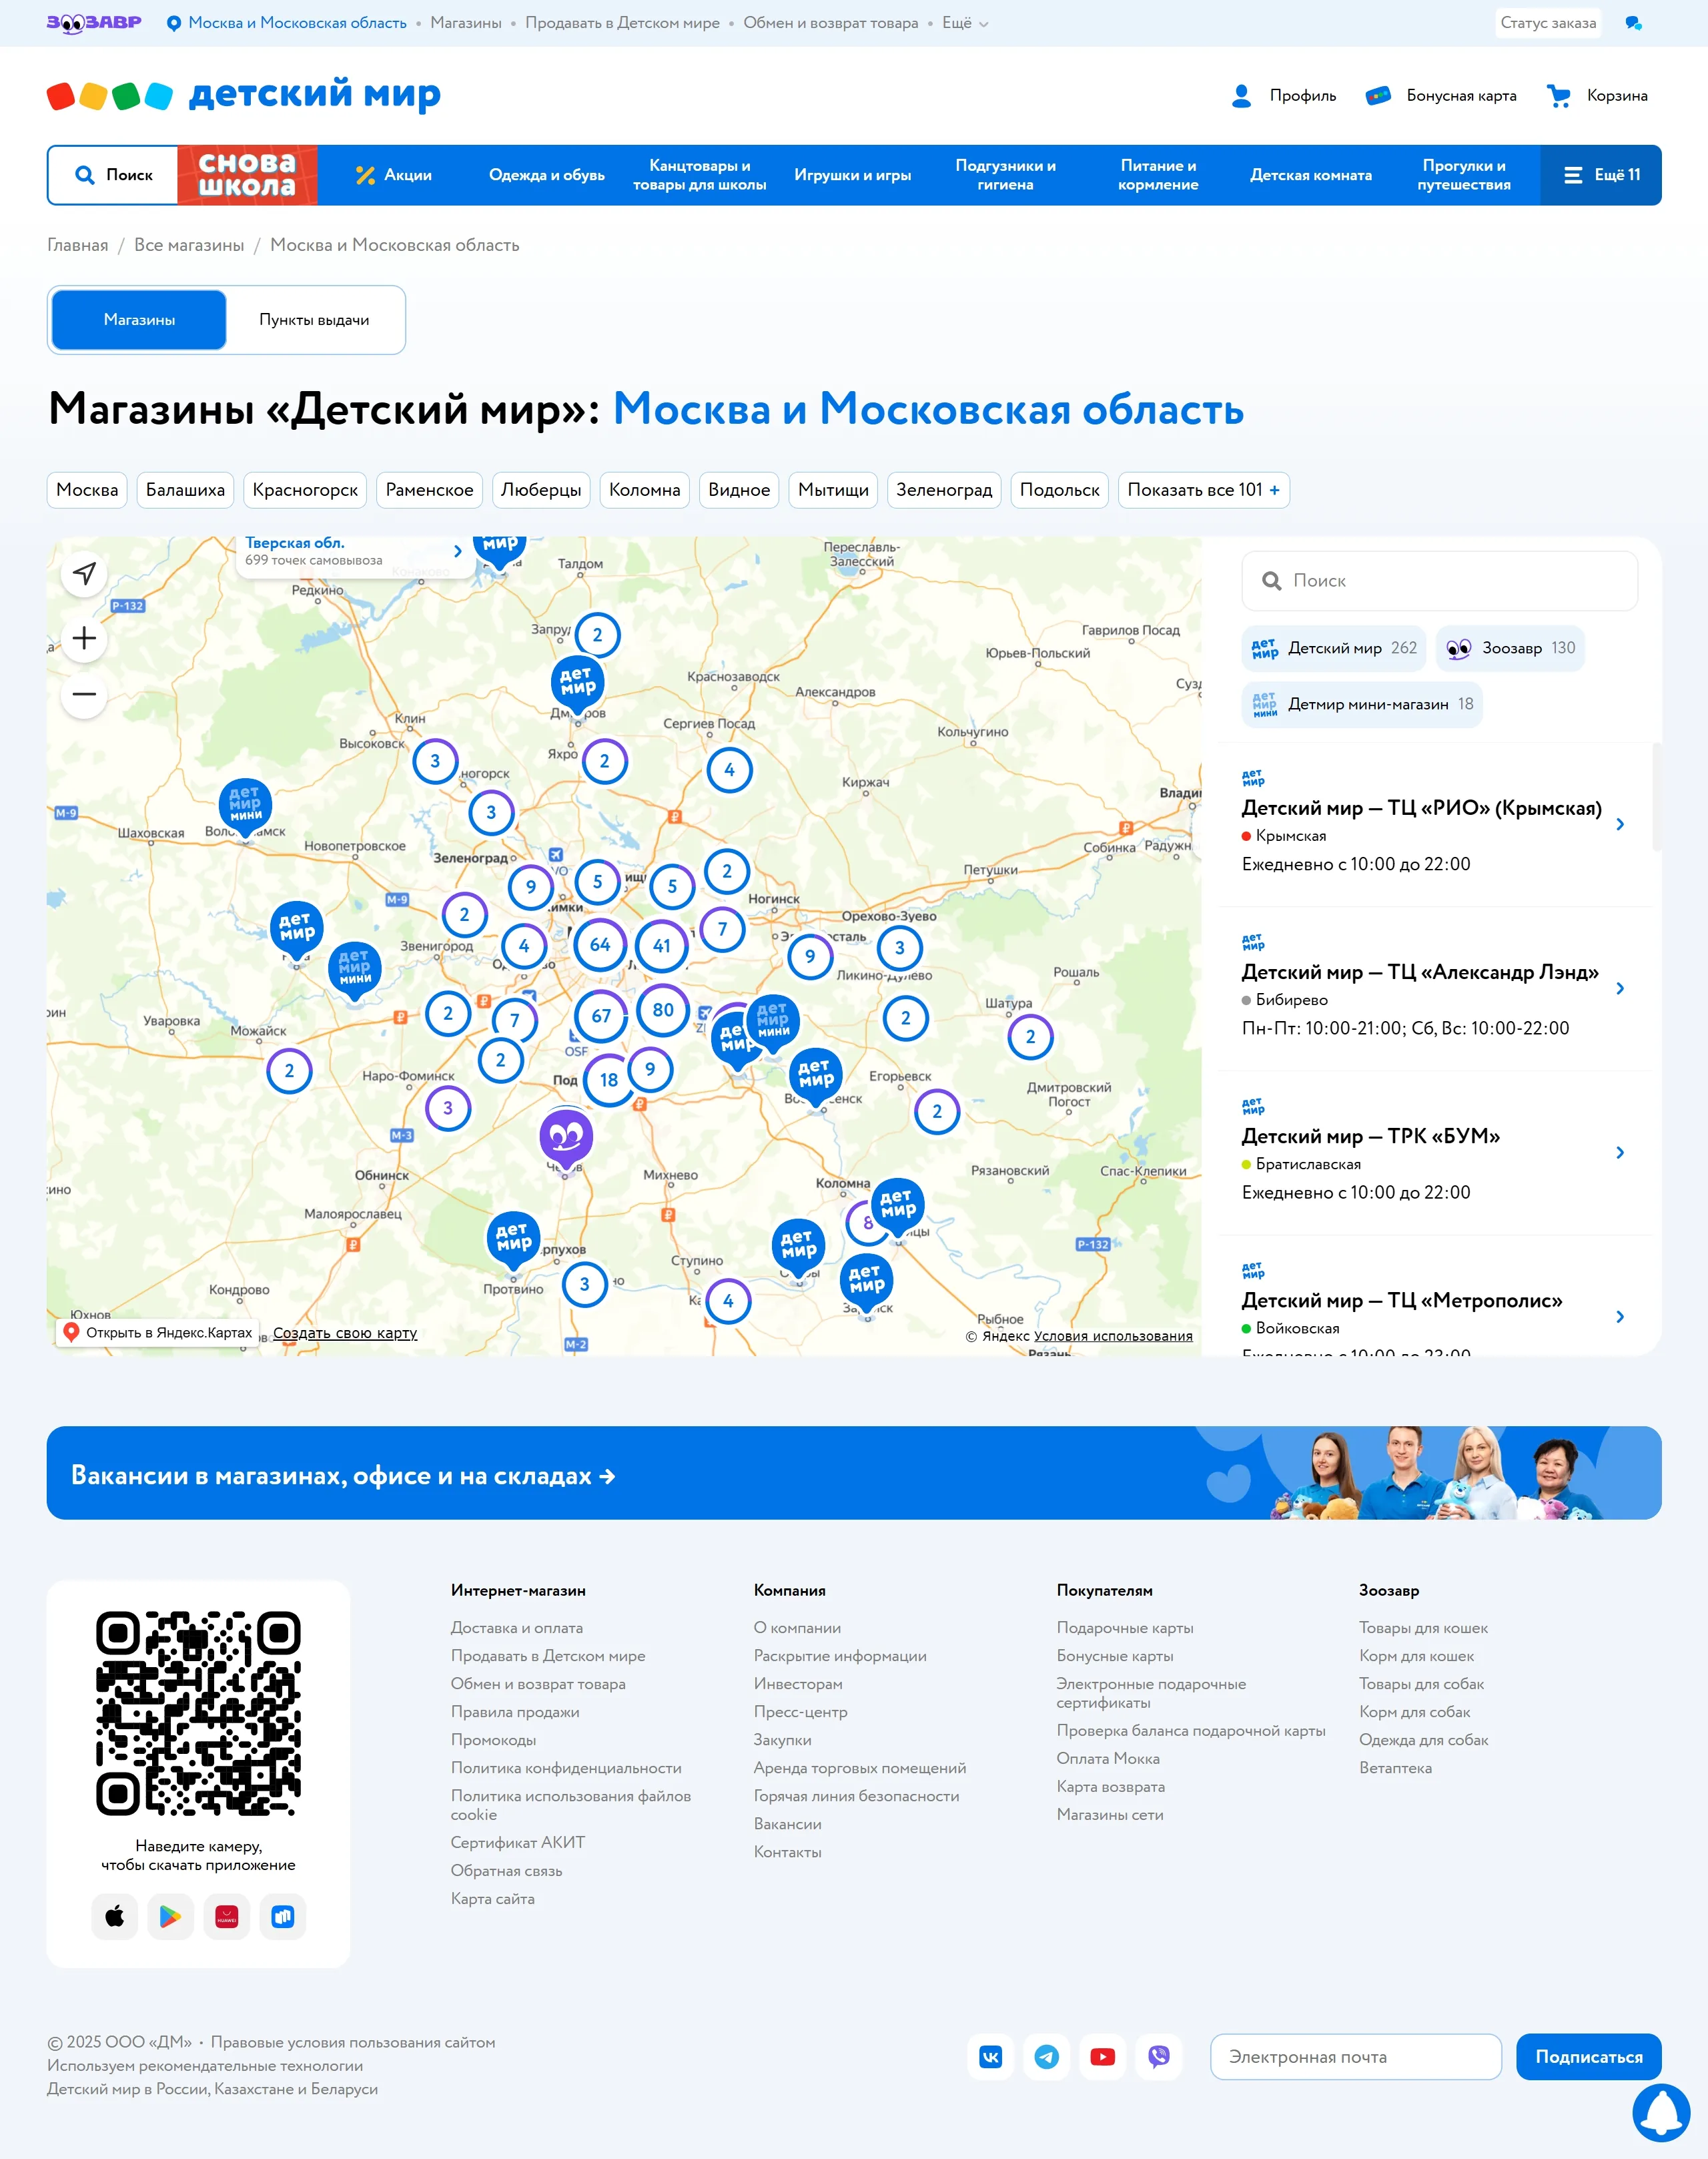Click the Подписаться button
Viewport: 1708px width, 2159px height.
click(x=1588, y=2057)
